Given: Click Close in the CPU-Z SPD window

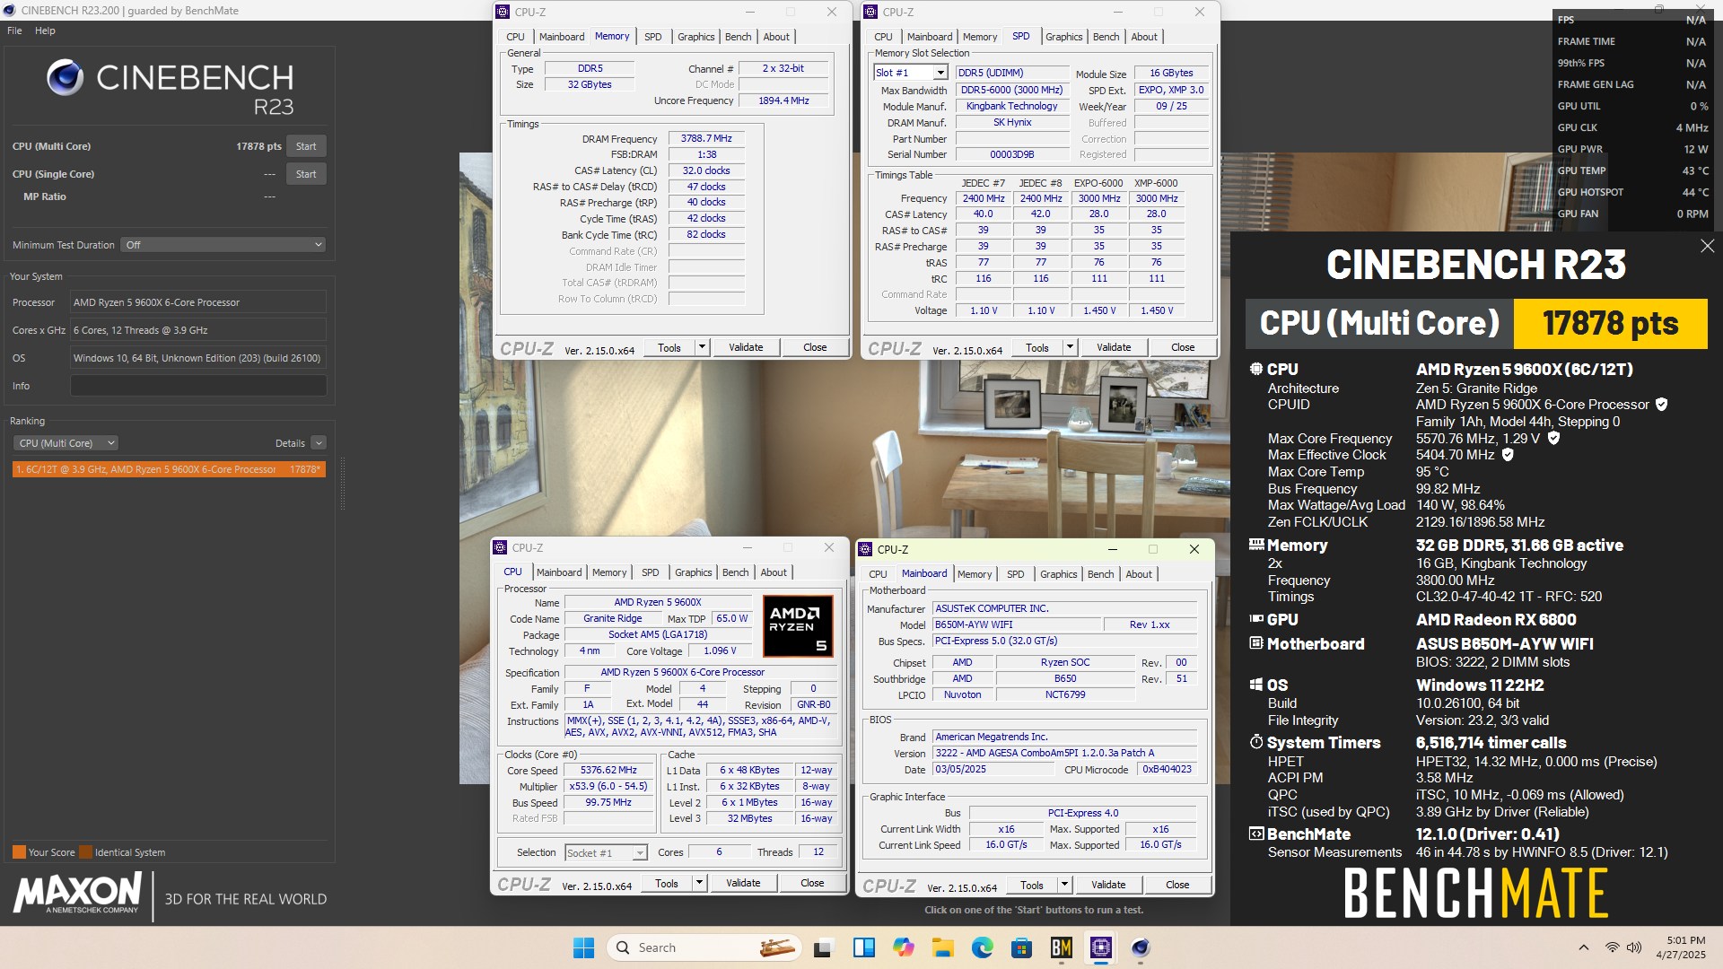Looking at the screenshot, I should tap(1183, 347).
